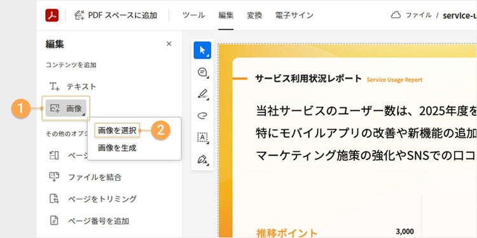Click the 画像 add image button
The image size is (477, 238).
click(66, 108)
